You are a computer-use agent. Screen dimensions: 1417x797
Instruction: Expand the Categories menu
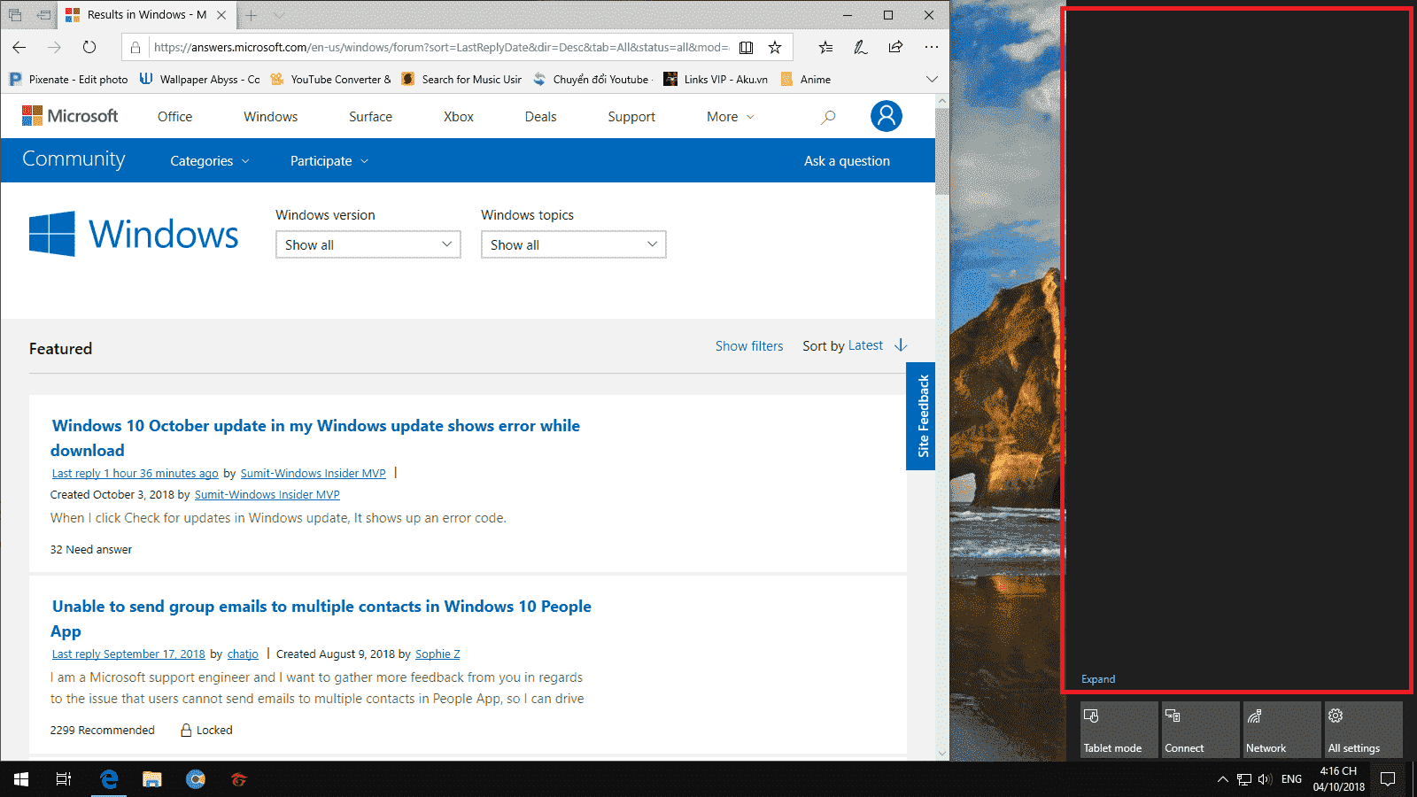pos(210,161)
